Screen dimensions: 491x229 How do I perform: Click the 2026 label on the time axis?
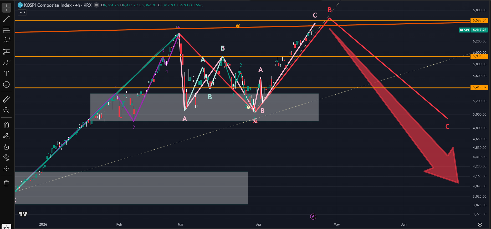click(43, 225)
